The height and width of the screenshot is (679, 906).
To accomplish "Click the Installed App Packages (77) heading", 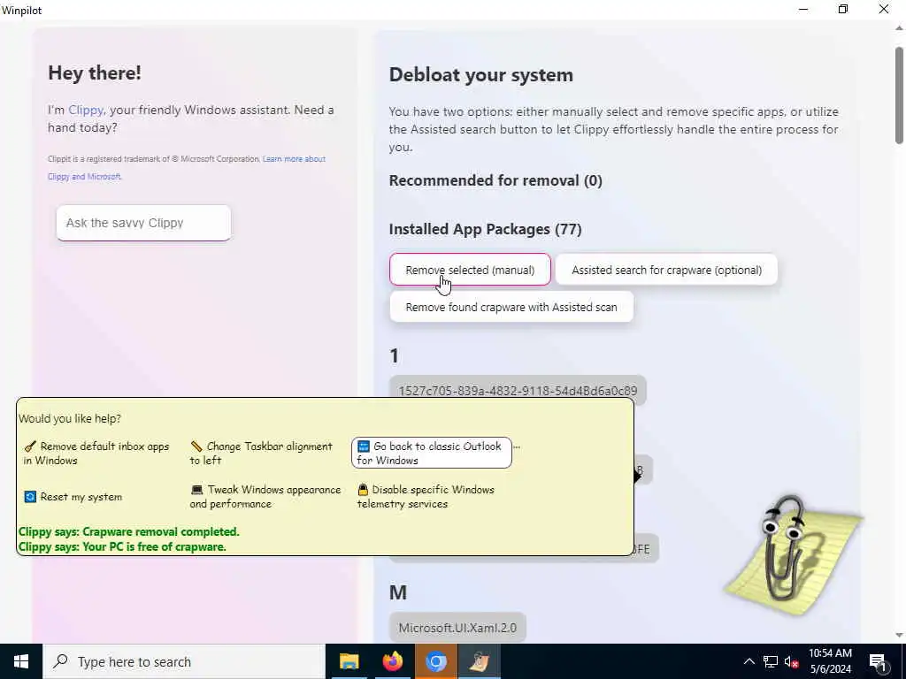I will point(486,229).
